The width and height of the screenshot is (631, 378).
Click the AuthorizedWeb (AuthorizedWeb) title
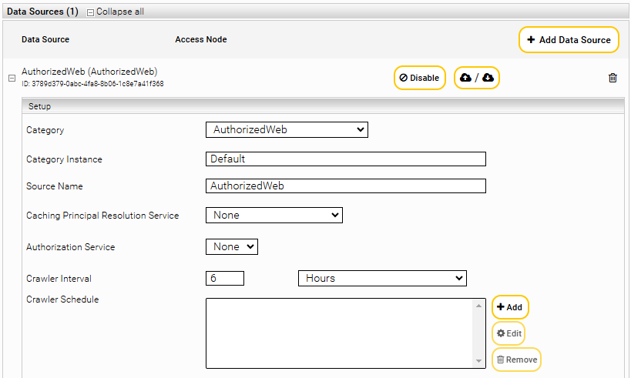coord(89,72)
